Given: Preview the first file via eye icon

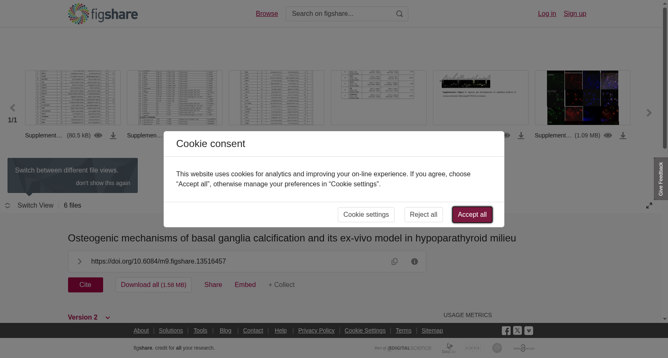Looking at the screenshot, I should click(x=98, y=135).
